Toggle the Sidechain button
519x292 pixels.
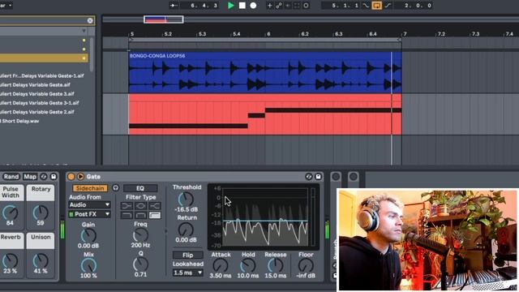point(90,188)
